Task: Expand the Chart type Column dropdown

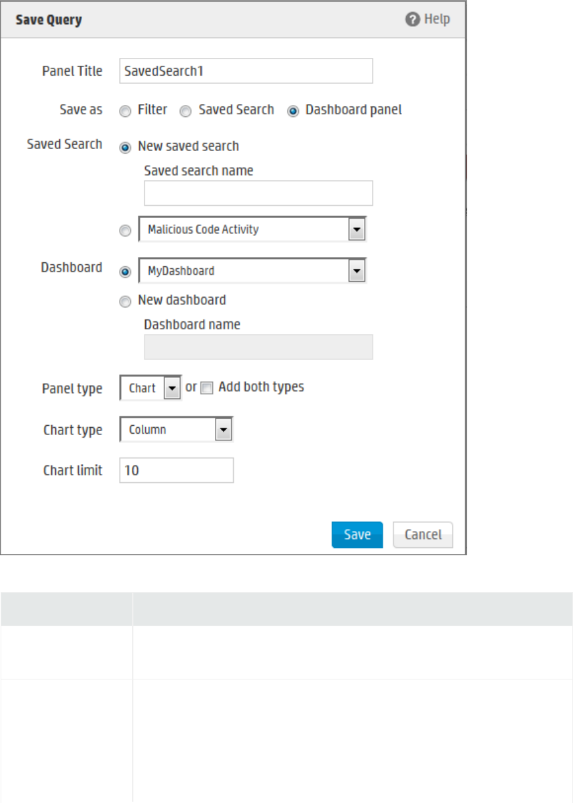Action: point(223,430)
